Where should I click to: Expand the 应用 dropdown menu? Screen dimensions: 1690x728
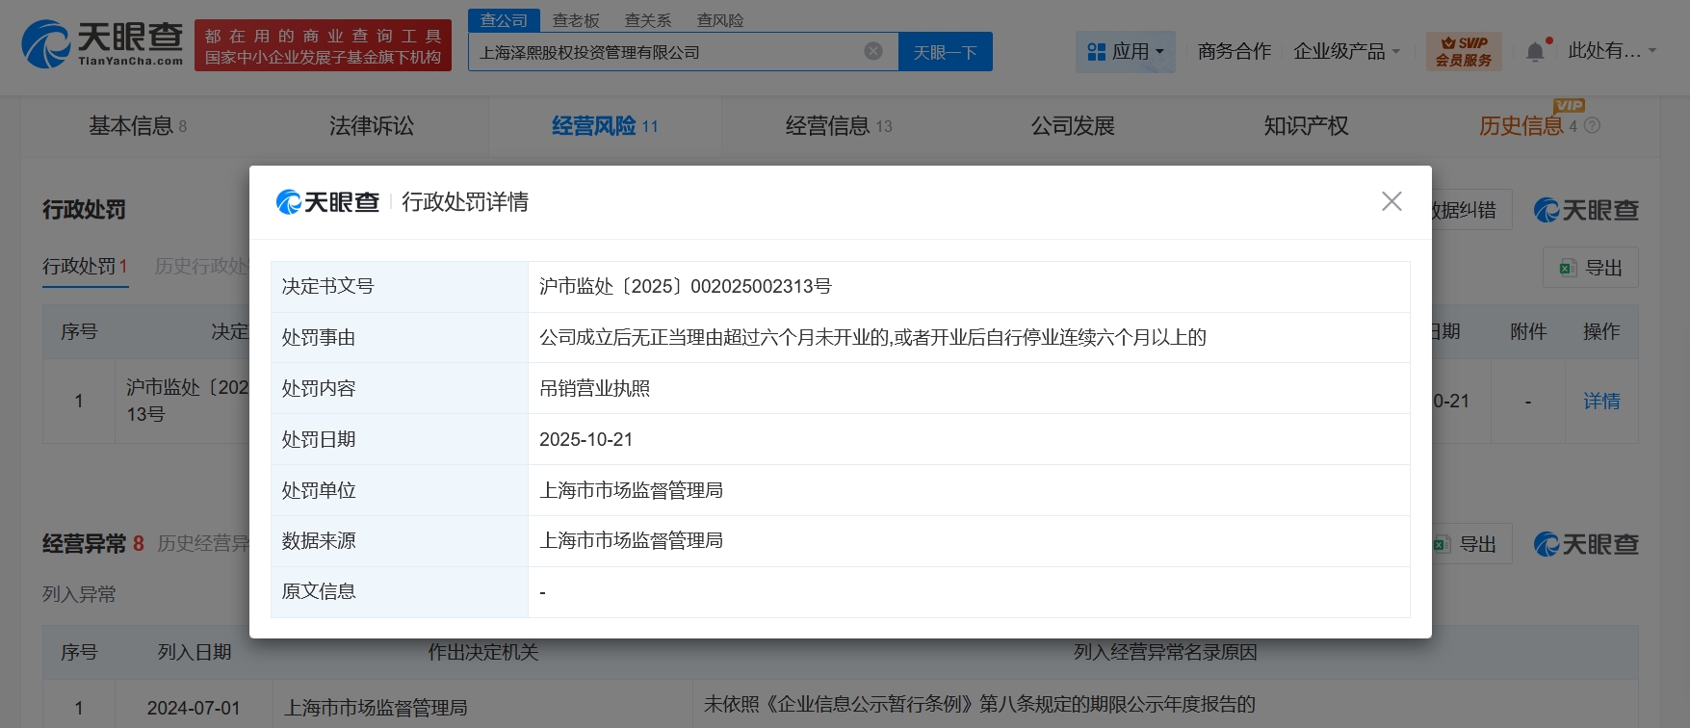click(x=1125, y=52)
